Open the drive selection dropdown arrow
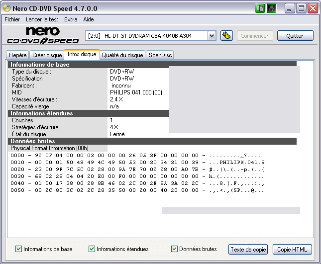Viewport: 321px width, 264px height. 212,36
